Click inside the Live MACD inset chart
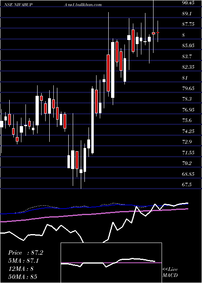 click(x=111, y=263)
